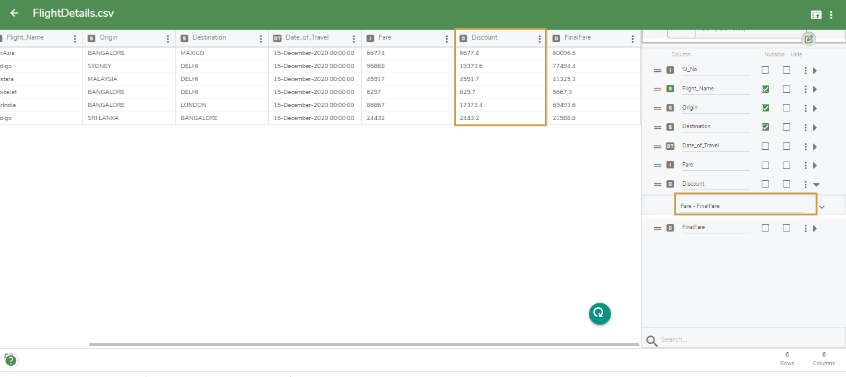Check the Hide checkbox for Discount
Image resolution: width=846 pixels, height=377 pixels.
pos(786,183)
